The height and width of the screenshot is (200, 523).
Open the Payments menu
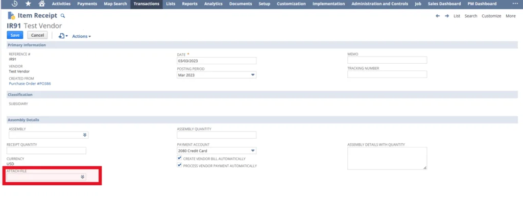click(x=87, y=4)
